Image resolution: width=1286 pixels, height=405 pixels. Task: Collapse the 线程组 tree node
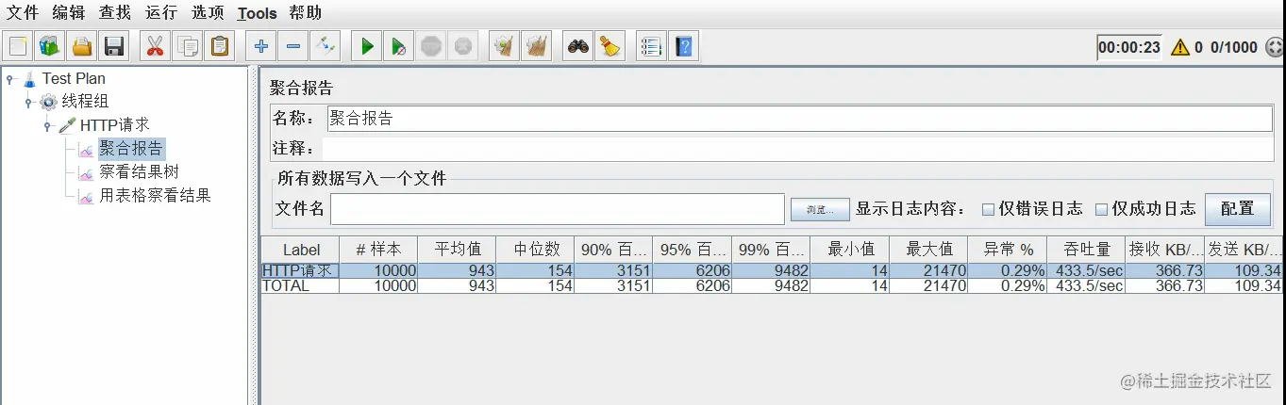click(x=28, y=102)
